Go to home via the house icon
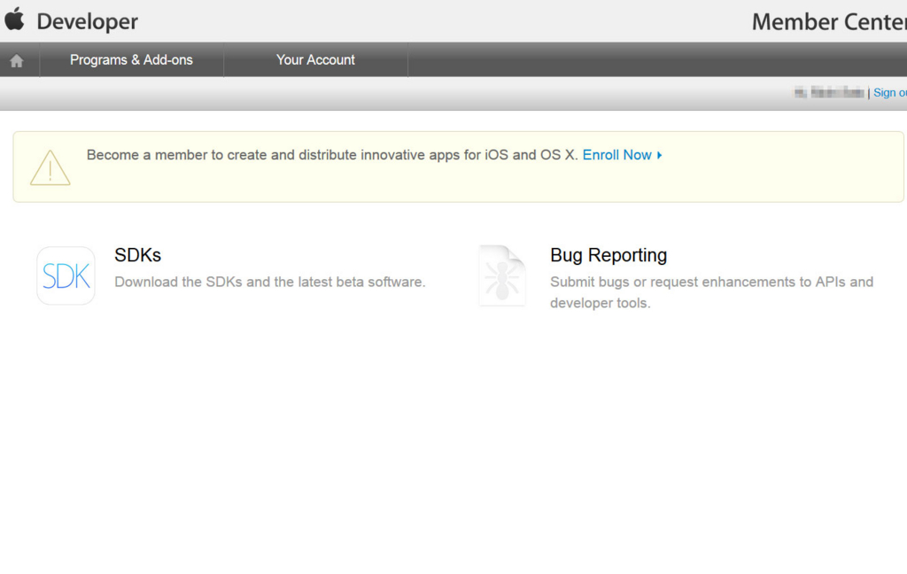Screen dimensions: 907x574 17,60
